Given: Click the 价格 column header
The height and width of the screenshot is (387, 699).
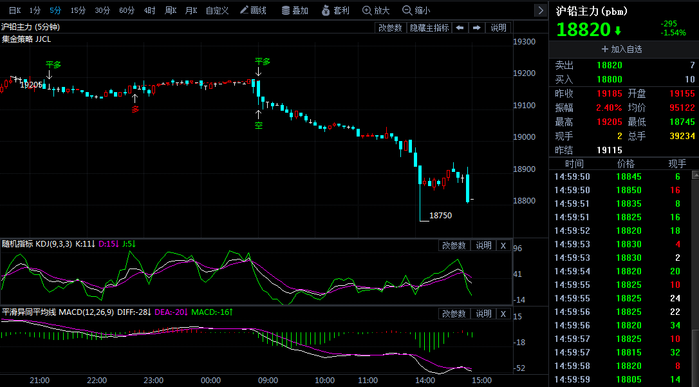Looking at the screenshot, I should 626,164.
